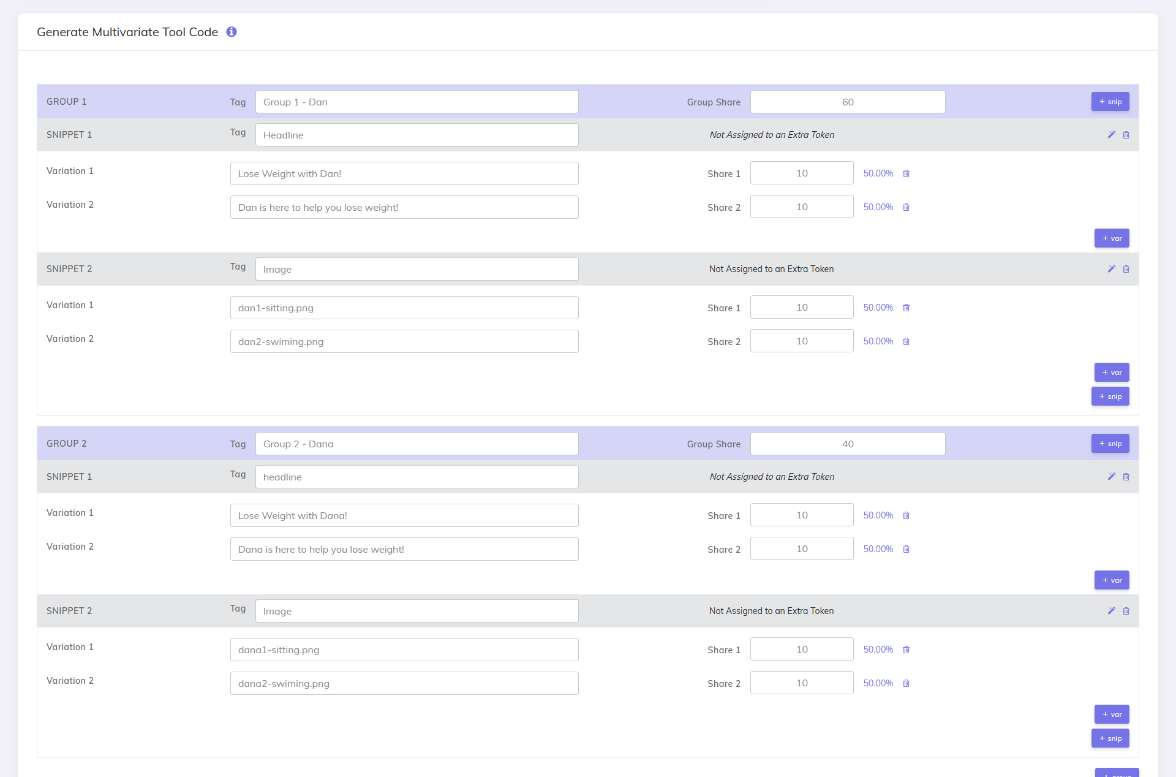
Task: Select the 'Group 2 - Dana' tag field
Action: (417, 444)
